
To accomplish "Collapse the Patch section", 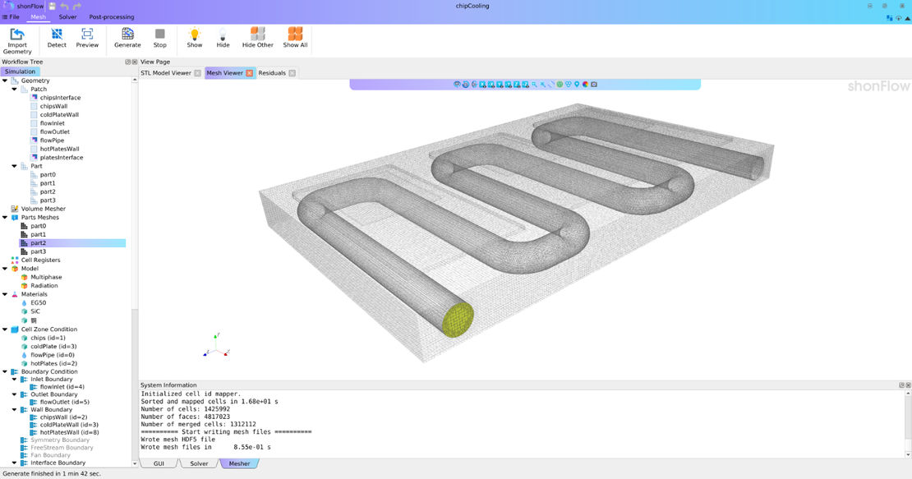I will click(x=14, y=88).
